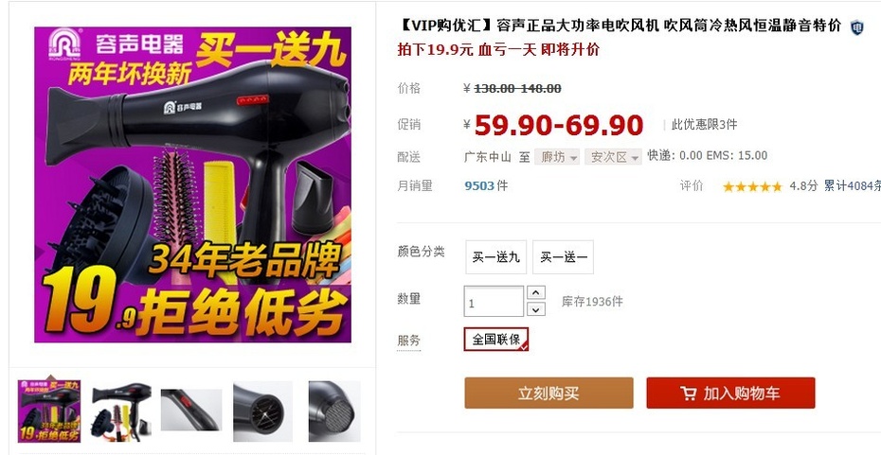
Task: Click the quantity input field
Action: (494, 302)
